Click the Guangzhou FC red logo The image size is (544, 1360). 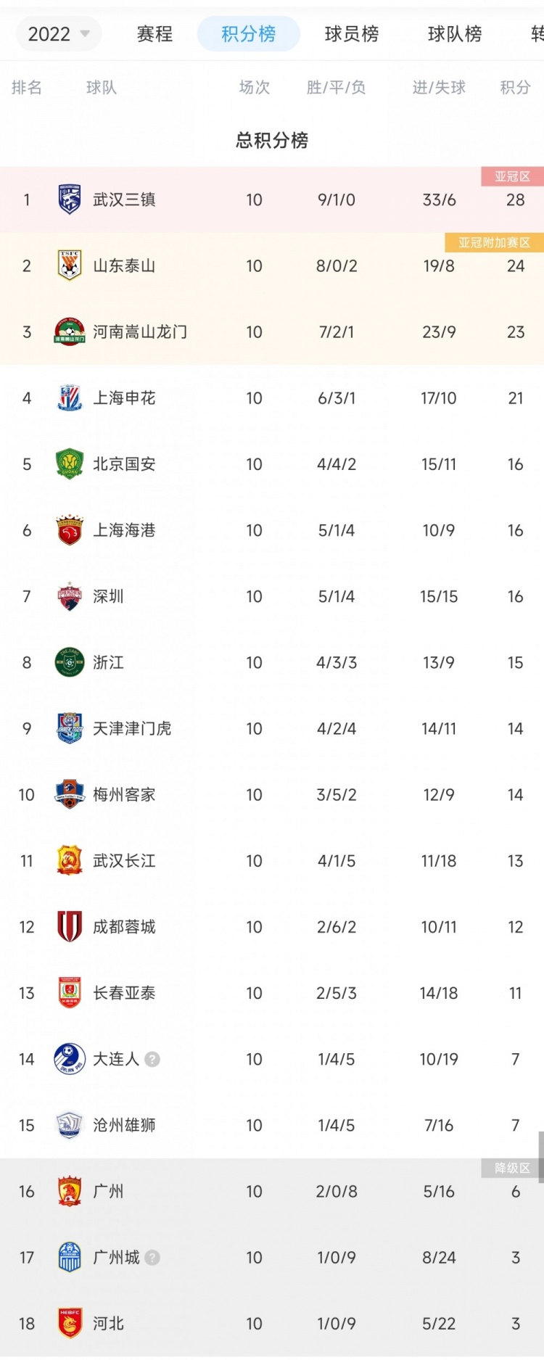(x=69, y=1190)
